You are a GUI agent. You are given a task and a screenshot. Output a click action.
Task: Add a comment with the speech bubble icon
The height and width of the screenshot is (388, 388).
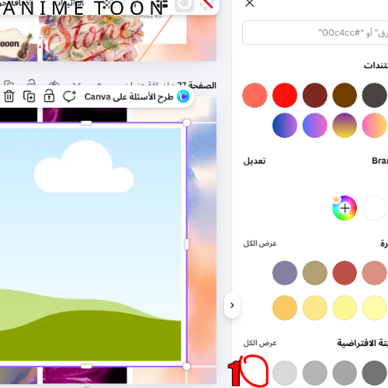69,96
